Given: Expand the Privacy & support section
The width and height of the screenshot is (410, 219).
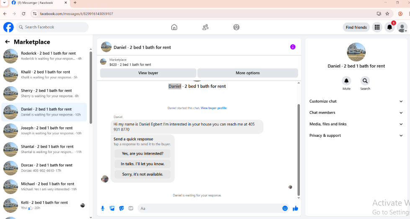Looking at the screenshot, I should [x=356, y=136].
